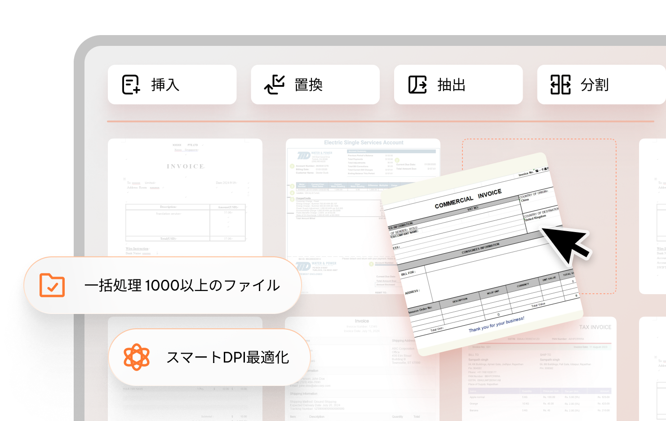
Task: Click the 挿入 insert page icon
Action: pos(131,85)
